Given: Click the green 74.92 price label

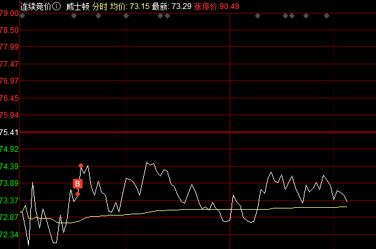Looking at the screenshot, I should click(x=9, y=149).
